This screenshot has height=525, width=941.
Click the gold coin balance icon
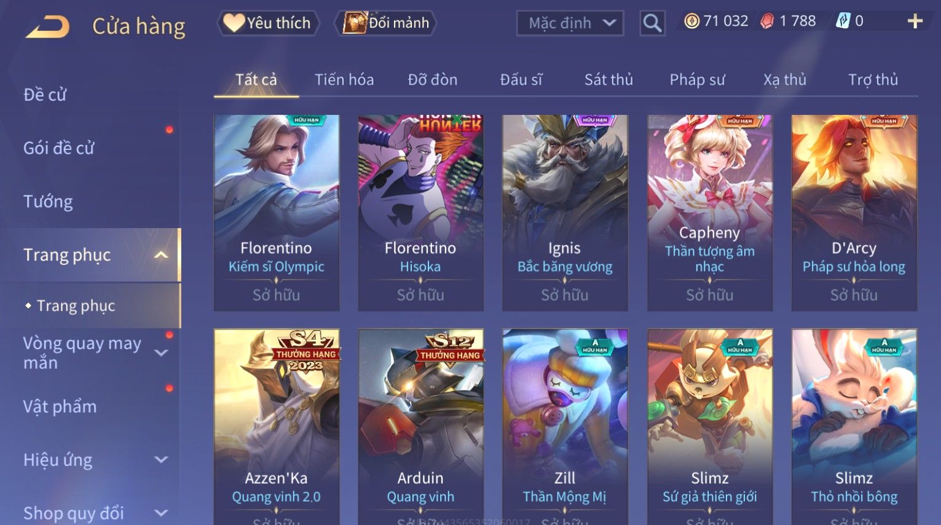[x=691, y=22]
